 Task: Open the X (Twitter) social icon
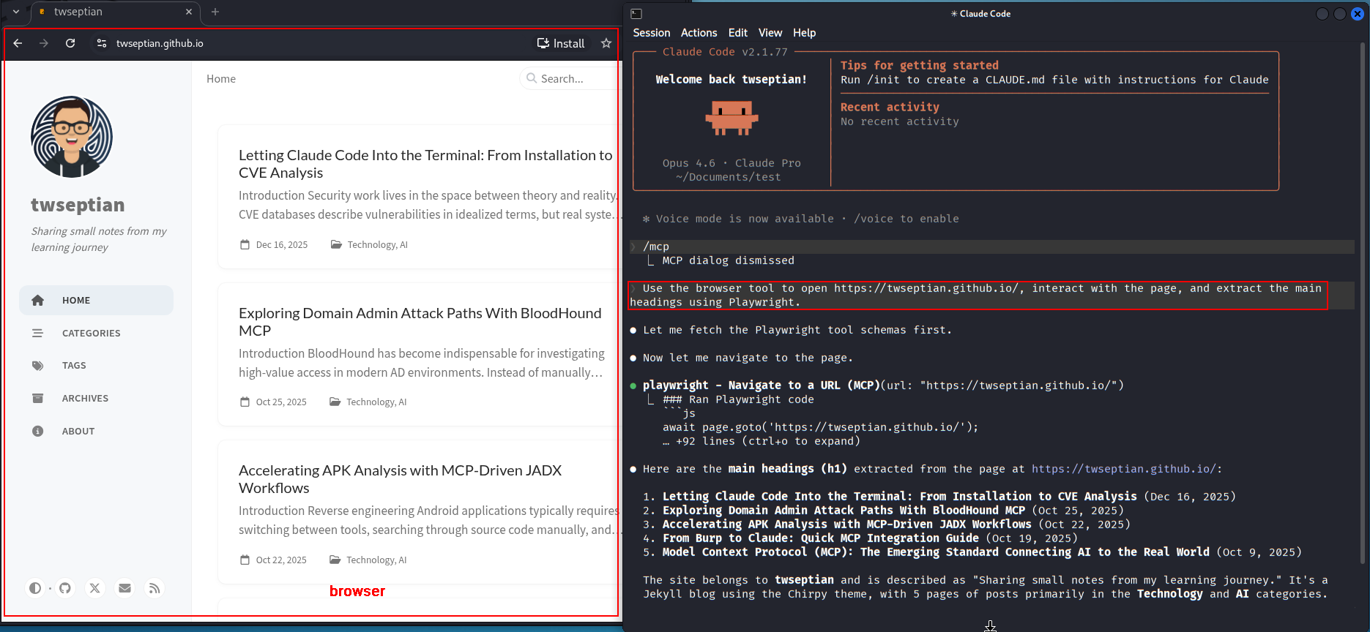(95, 588)
